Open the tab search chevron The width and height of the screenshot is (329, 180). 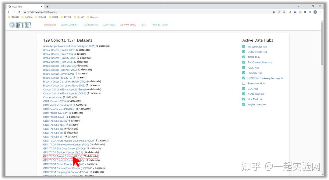coord(299,6)
